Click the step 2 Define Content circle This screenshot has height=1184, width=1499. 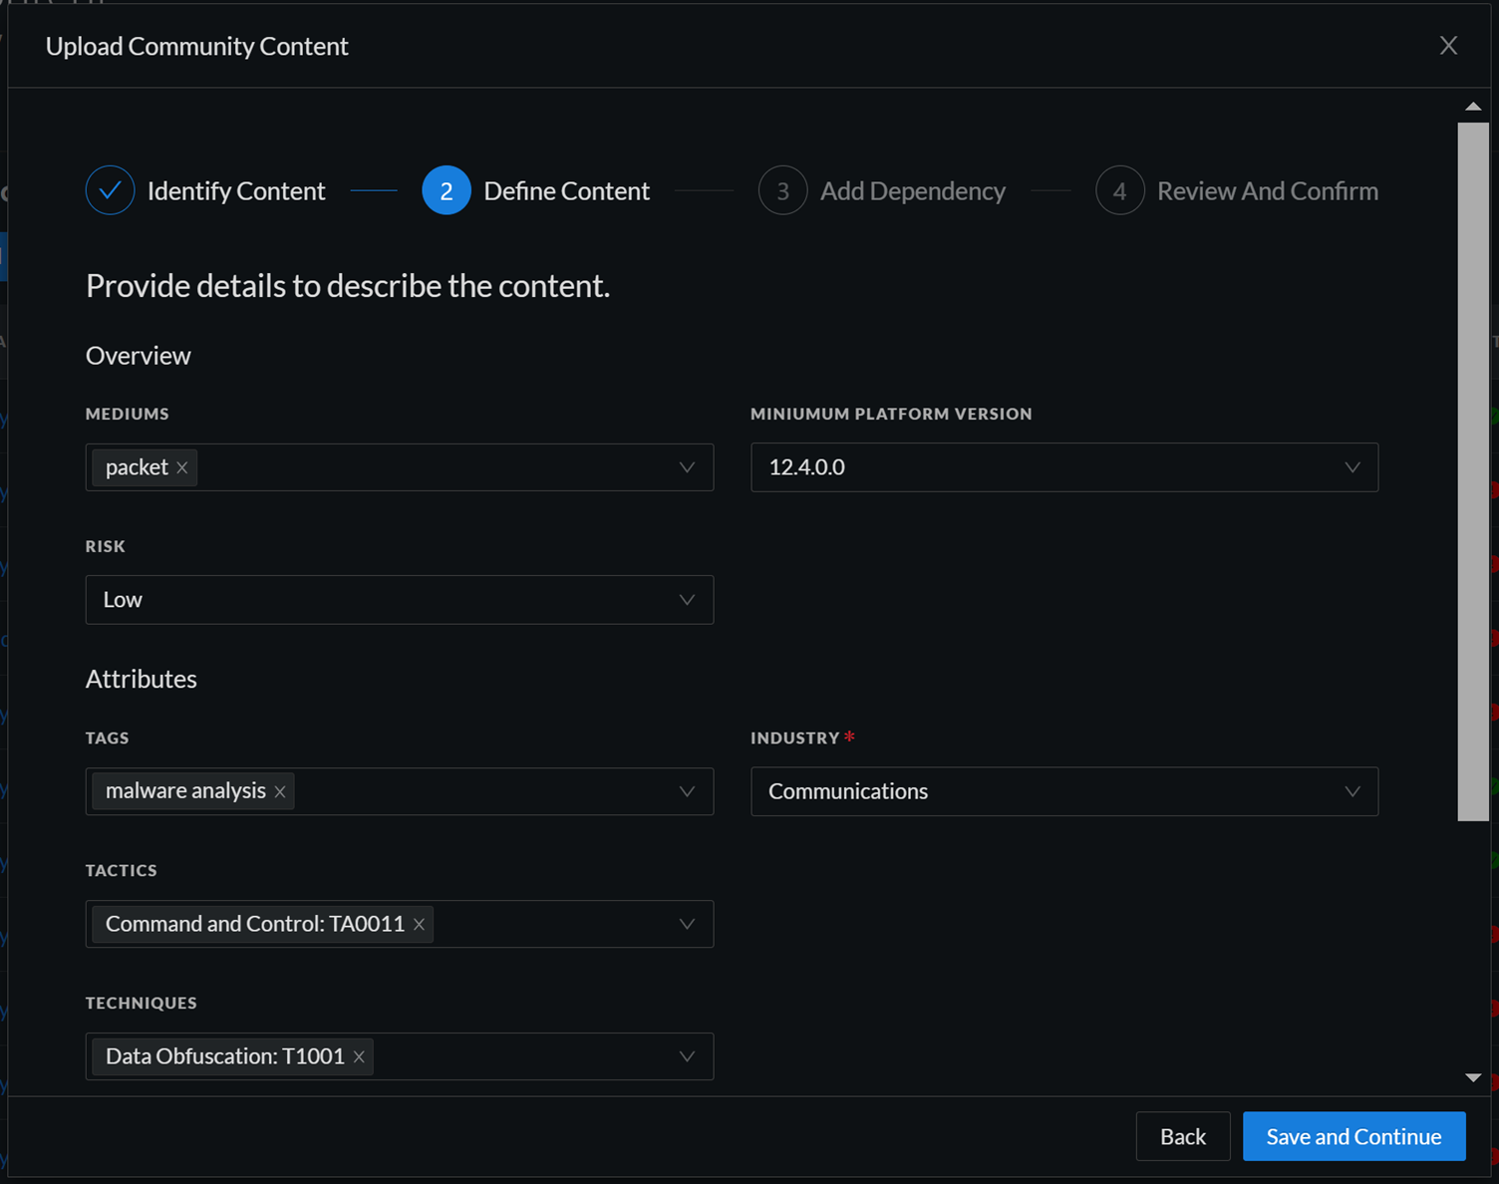[x=447, y=190]
